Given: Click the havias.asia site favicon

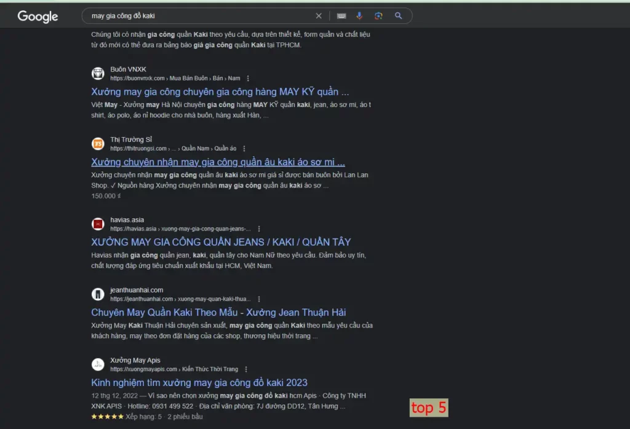Looking at the screenshot, I should pyautogui.click(x=98, y=224).
